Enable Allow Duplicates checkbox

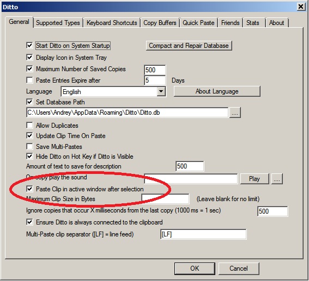(29, 126)
